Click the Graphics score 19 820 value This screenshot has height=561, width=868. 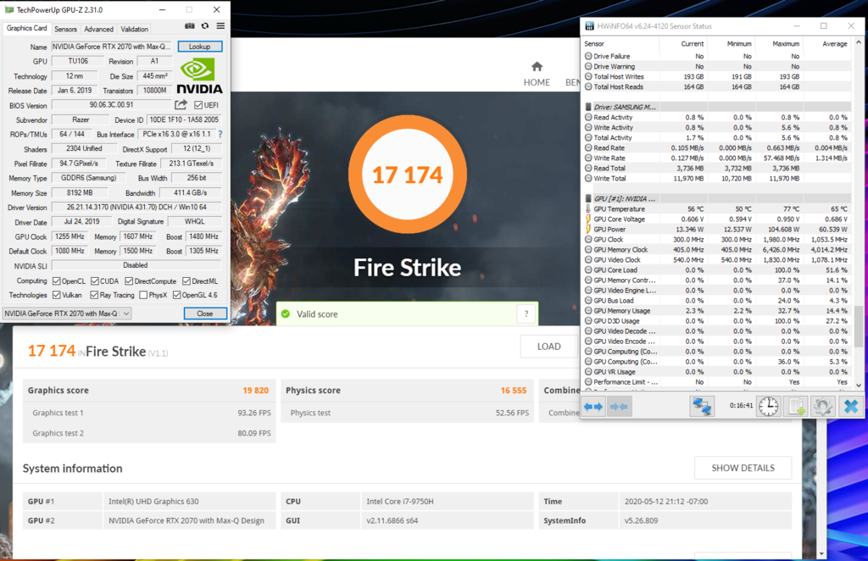coord(256,390)
